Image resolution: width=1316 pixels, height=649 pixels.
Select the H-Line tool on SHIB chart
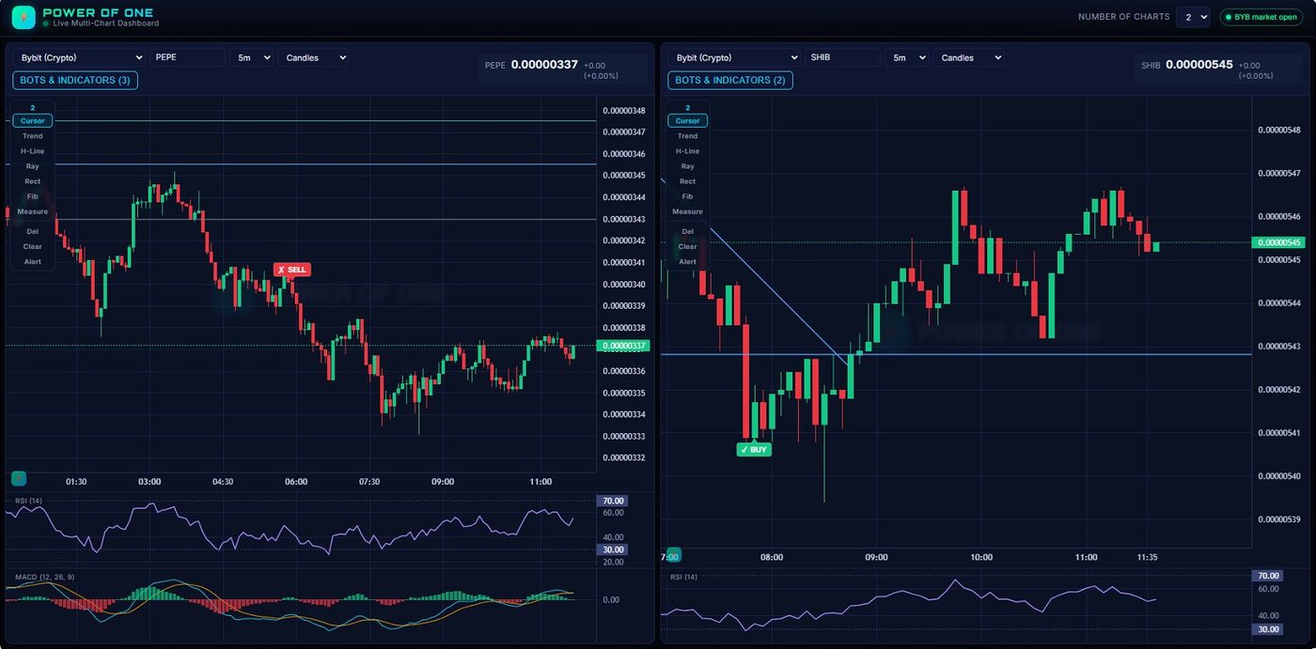point(688,151)
